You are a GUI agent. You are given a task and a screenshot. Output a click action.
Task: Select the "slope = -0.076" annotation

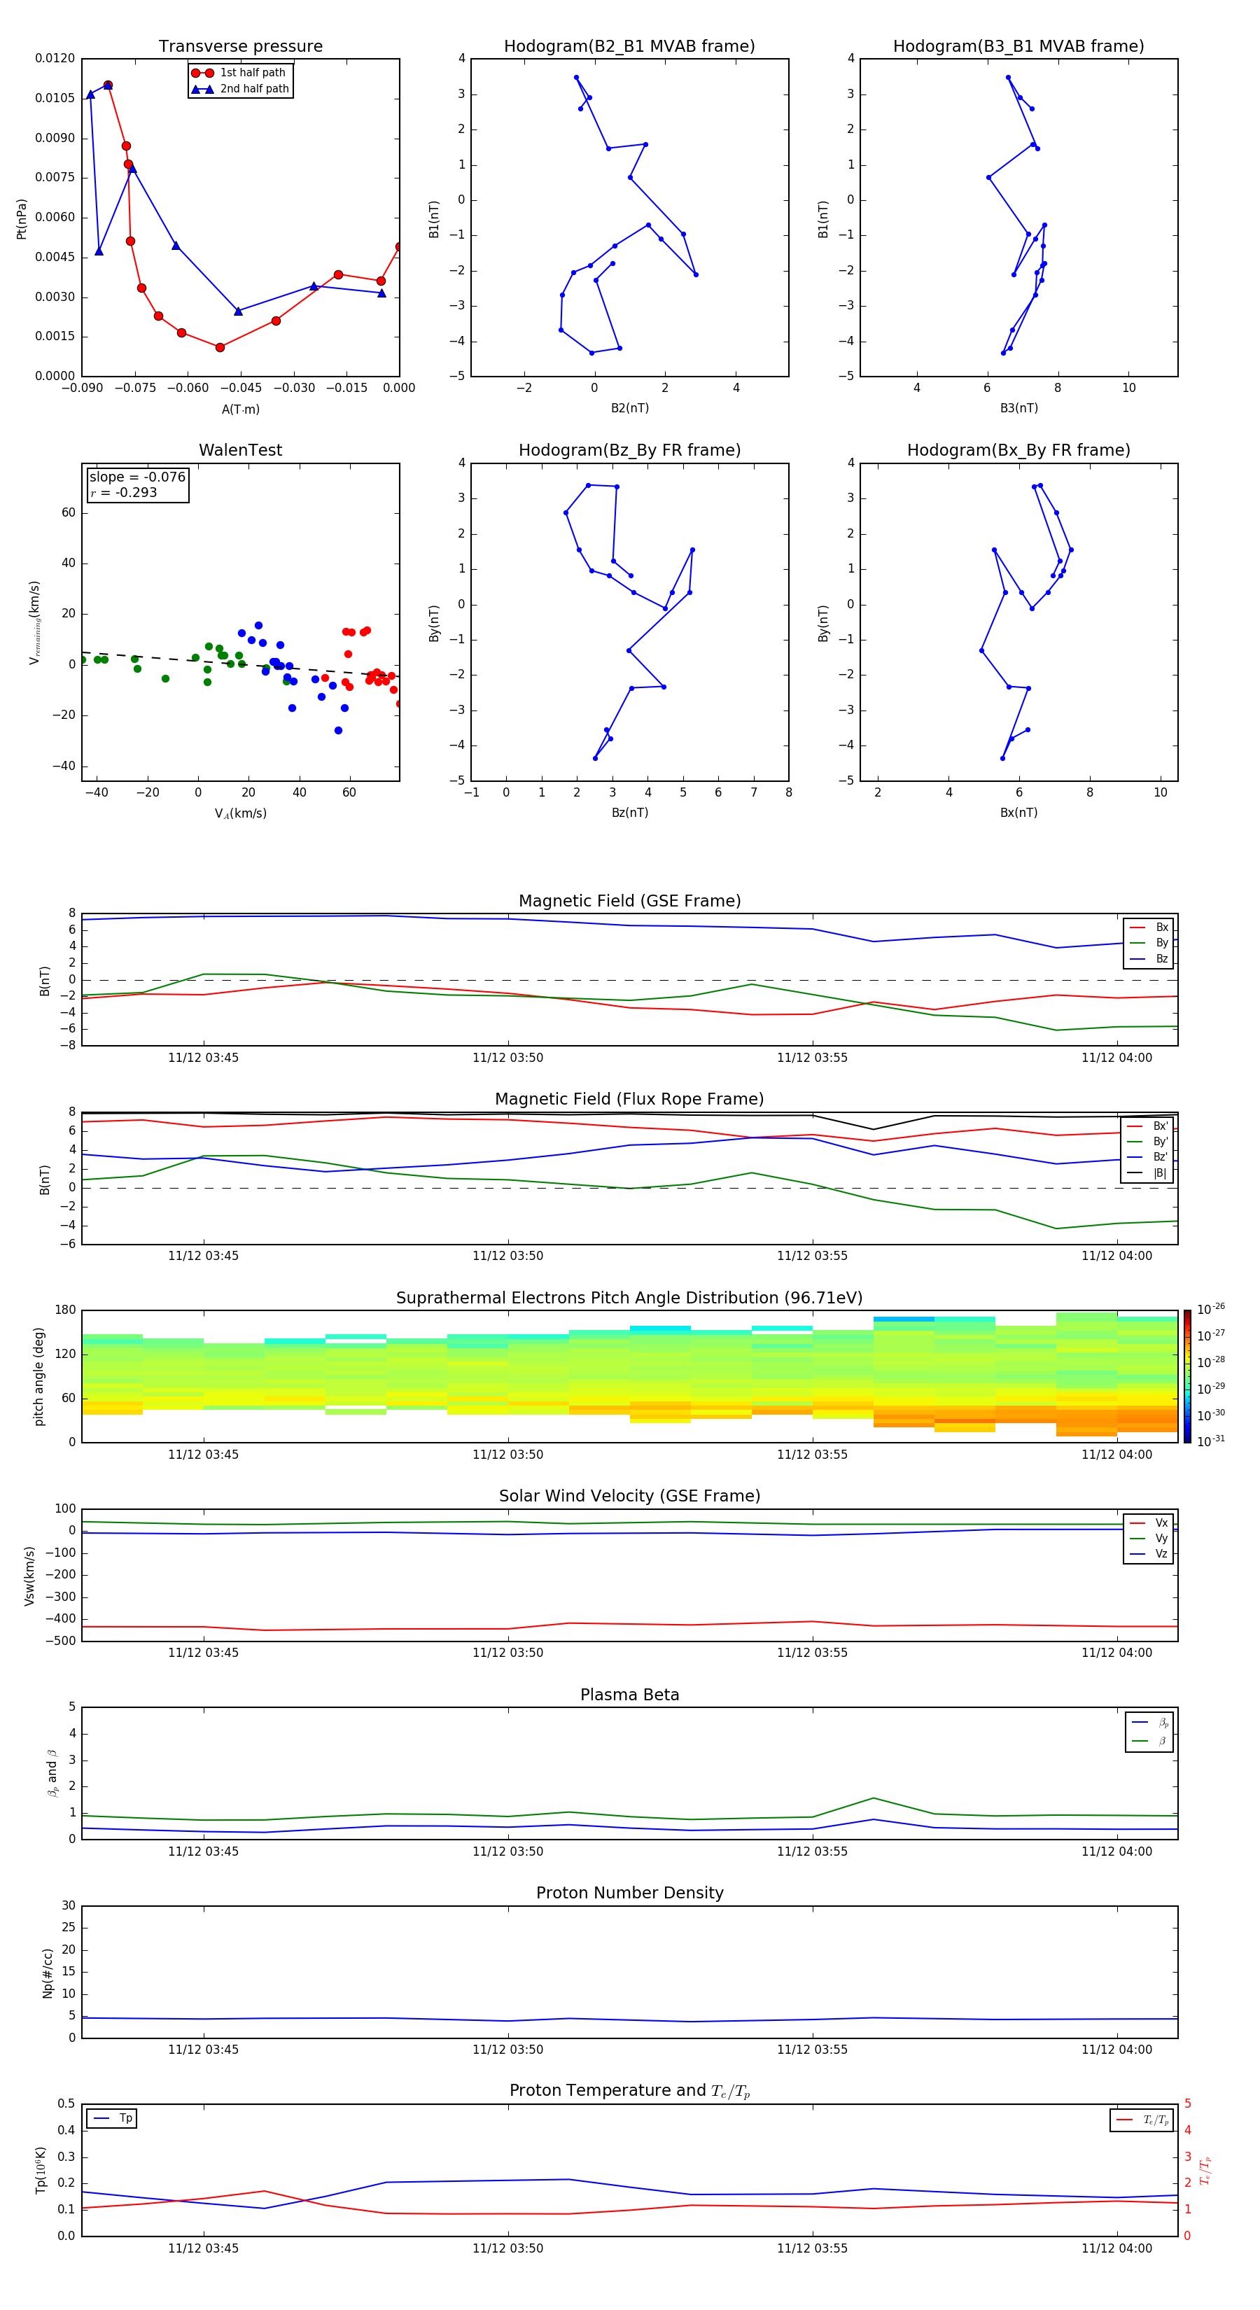(137, 477)
